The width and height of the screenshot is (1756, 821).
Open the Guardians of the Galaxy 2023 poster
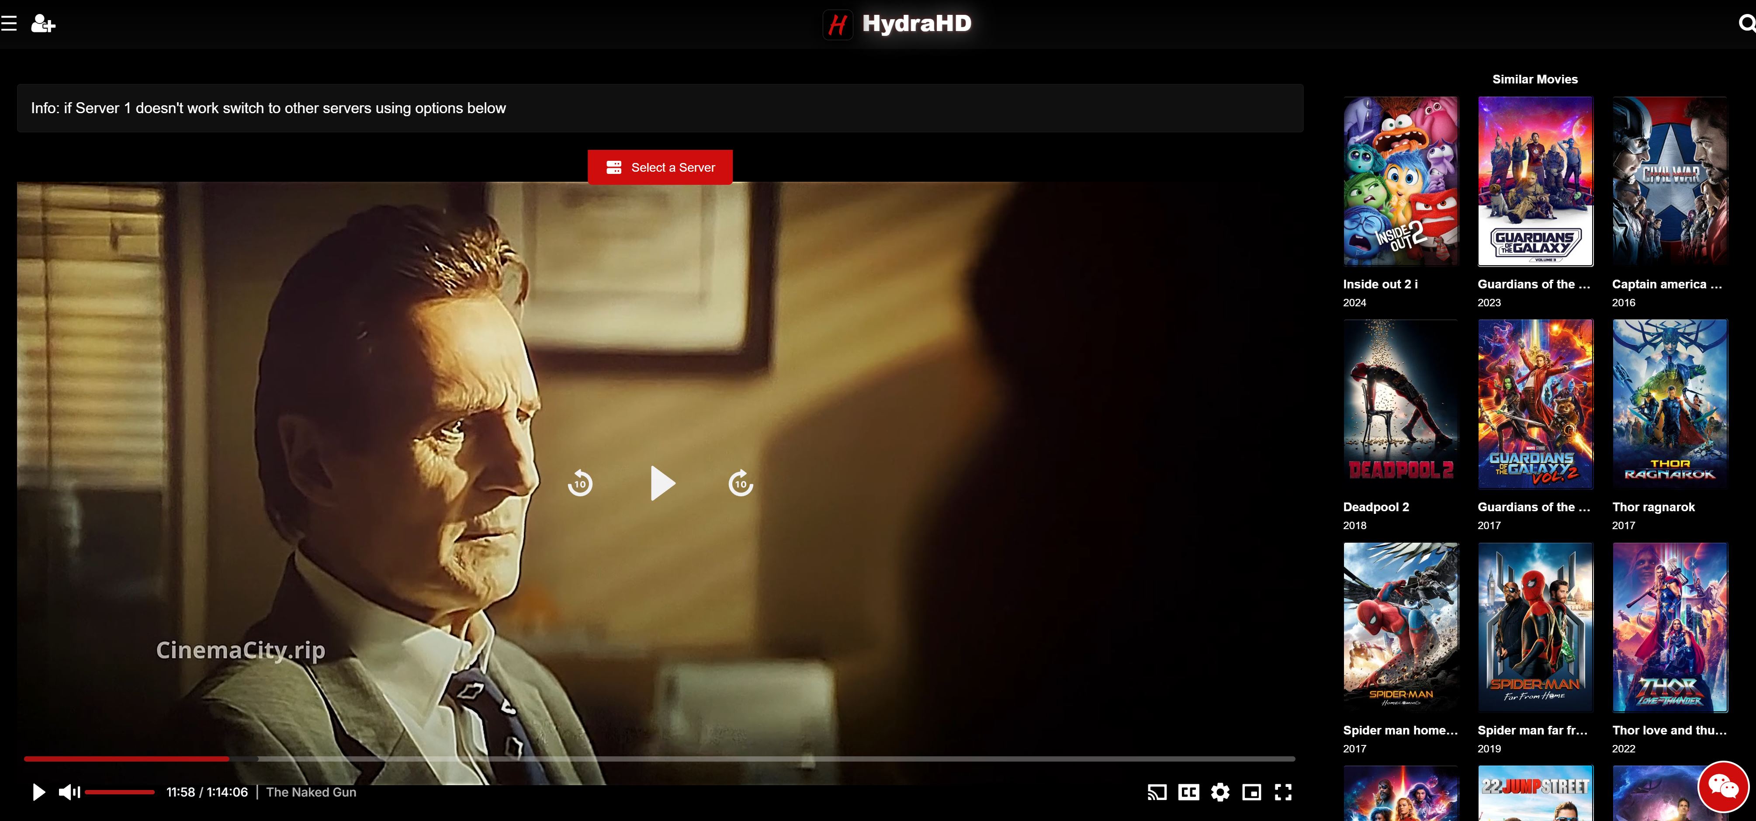[x=1535, y=181]
